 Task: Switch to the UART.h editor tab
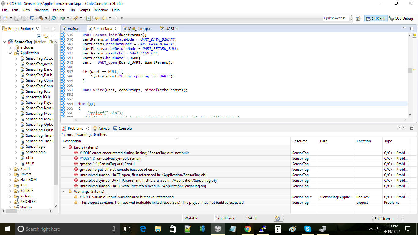(169, 29)
